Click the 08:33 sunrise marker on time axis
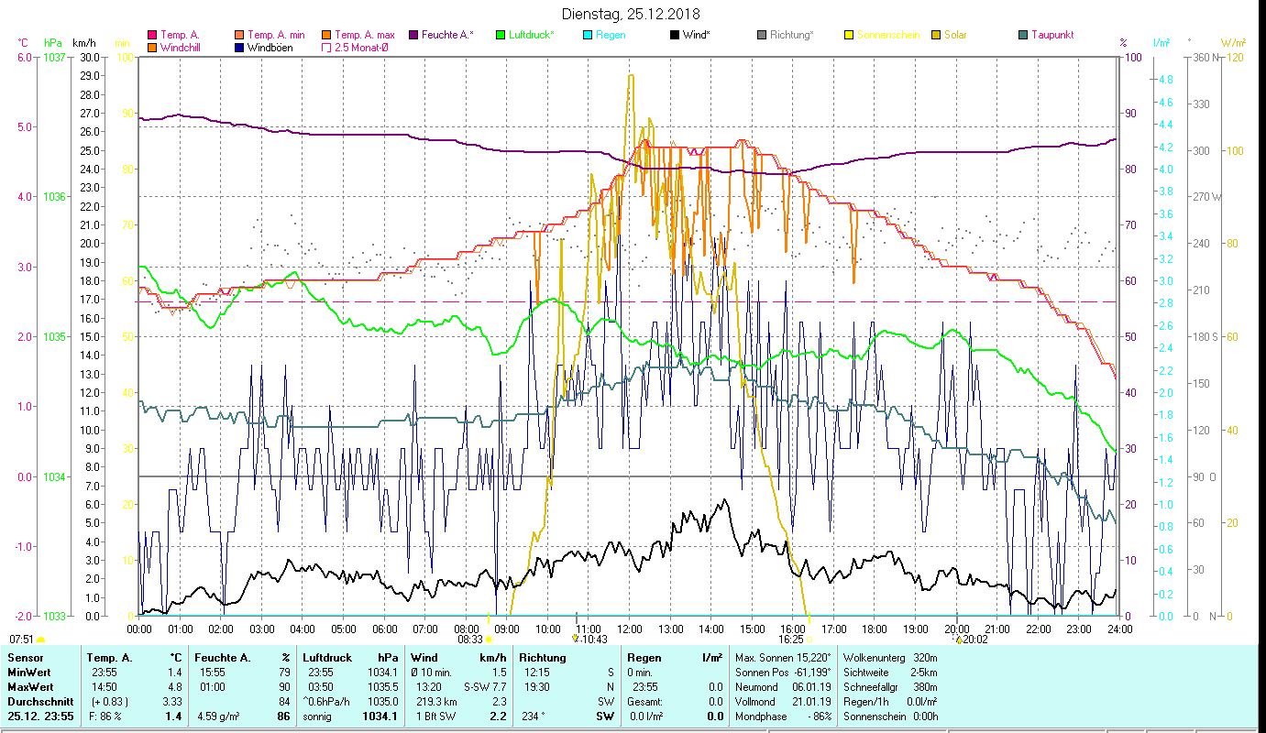 pos(489,639)
